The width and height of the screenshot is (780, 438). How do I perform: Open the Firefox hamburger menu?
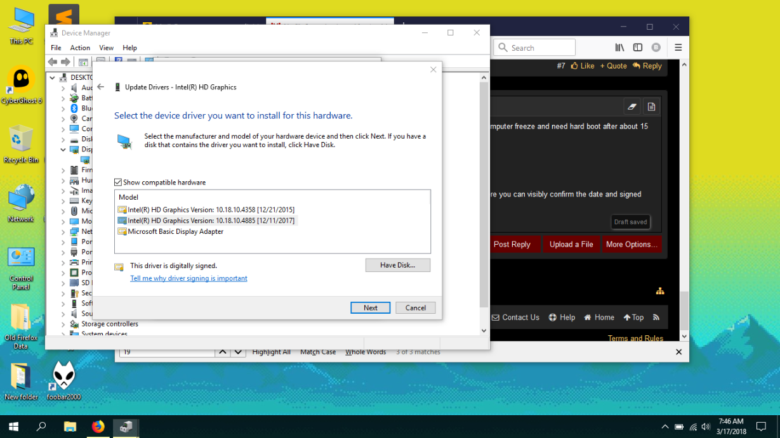678,48
